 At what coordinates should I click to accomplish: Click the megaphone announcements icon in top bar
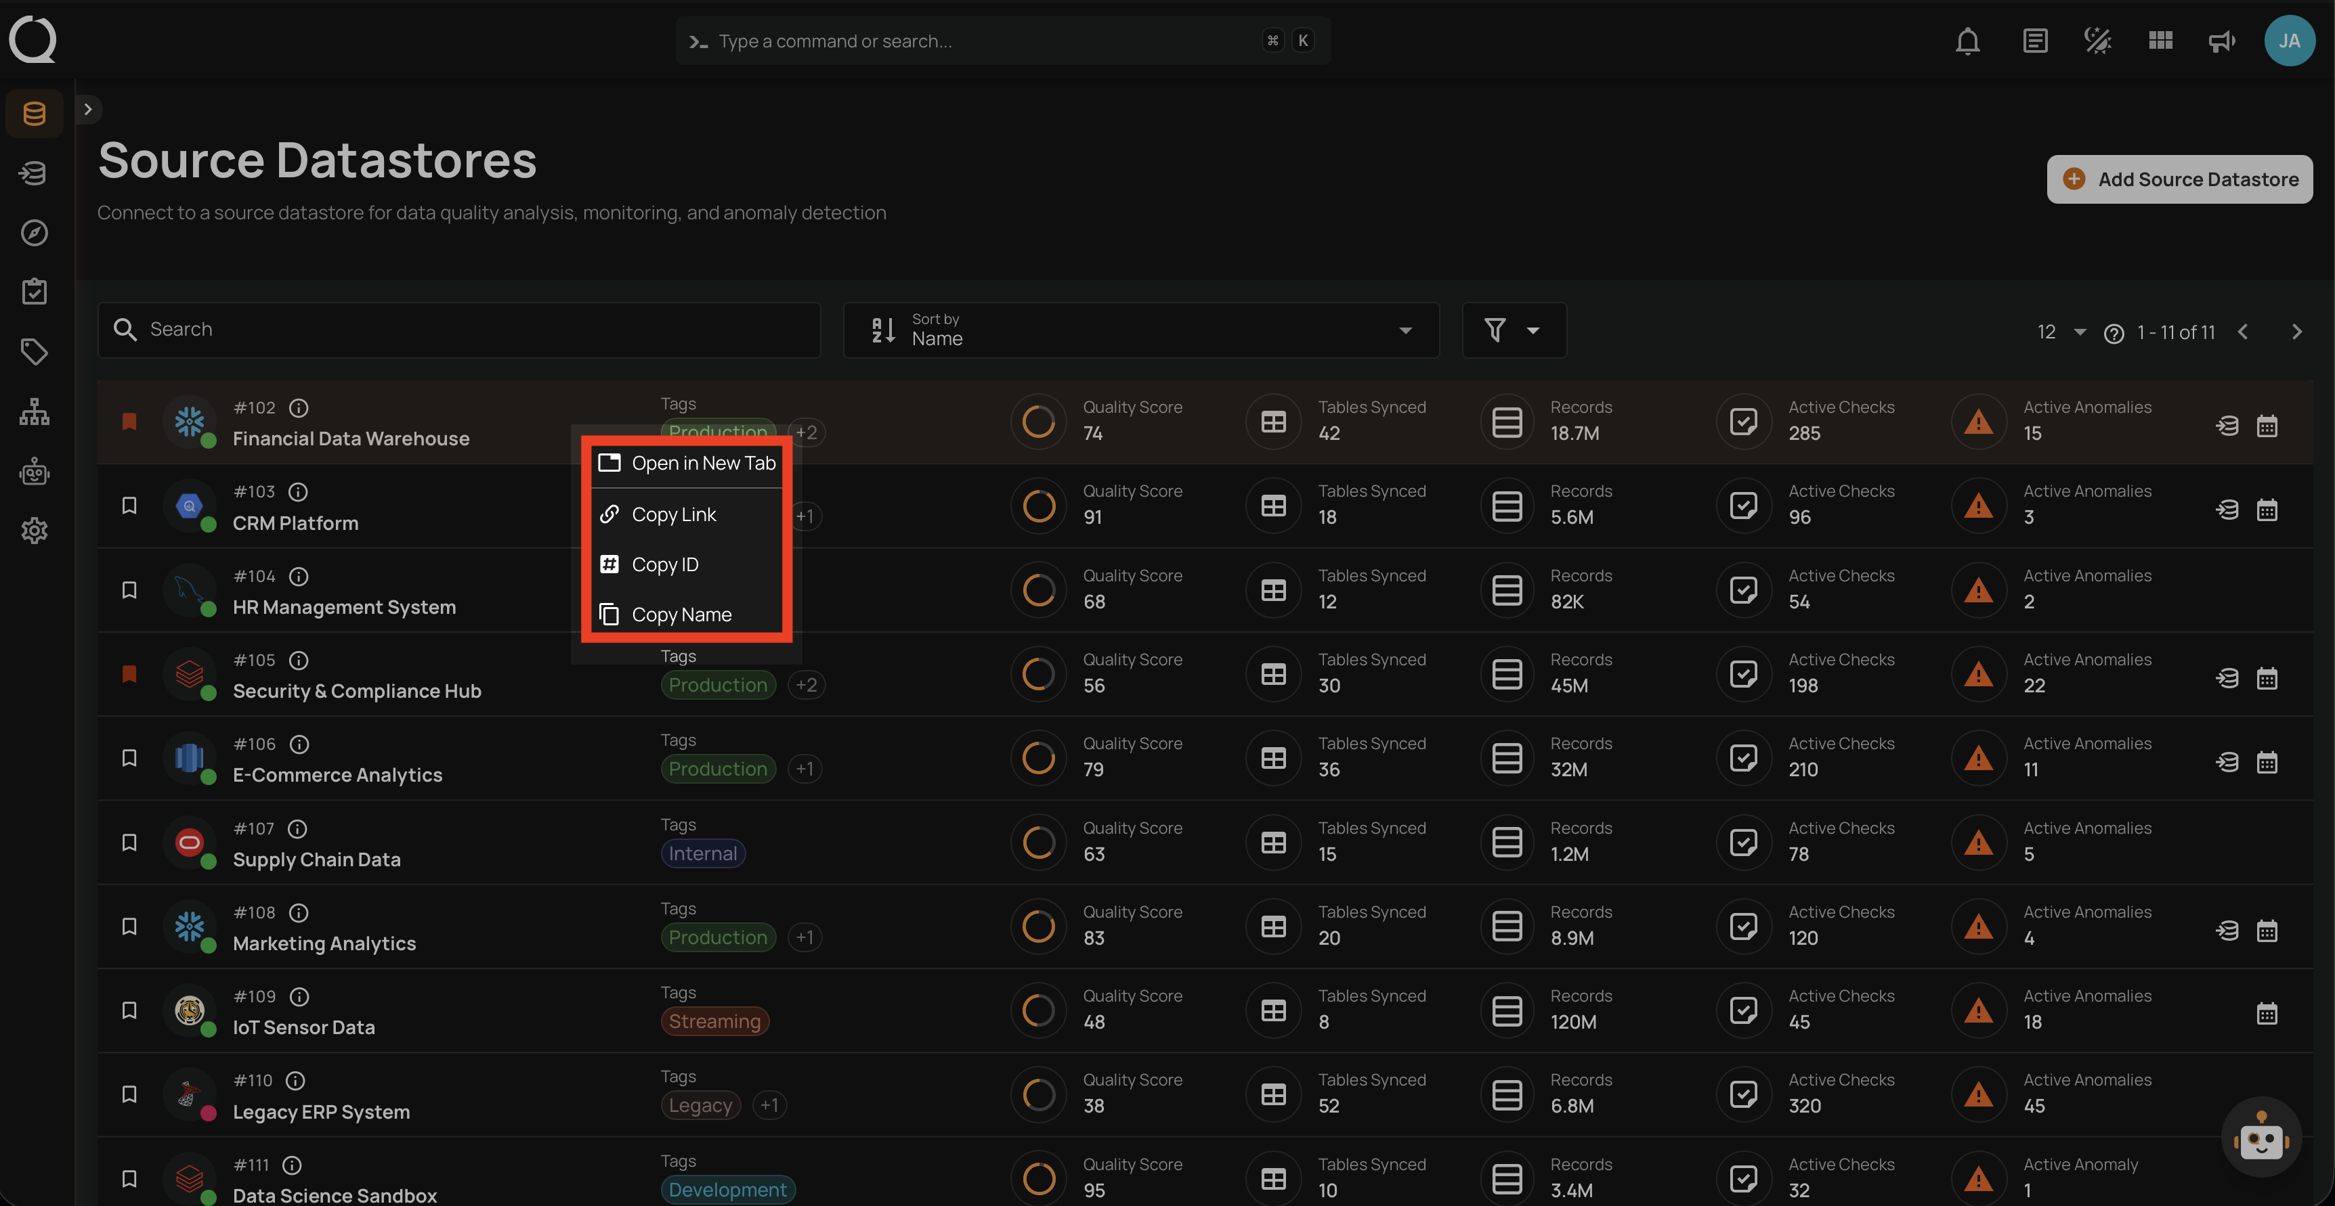coord(2221,40)
